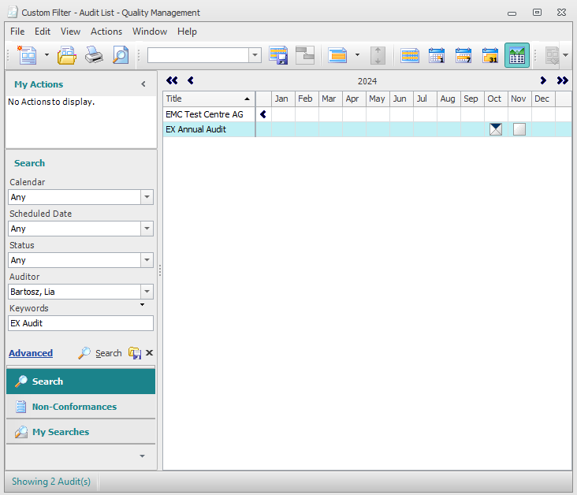Click the magnifier preview toolbar icon
The width and height of the screenshot is (577, 495).
point(120,55)
